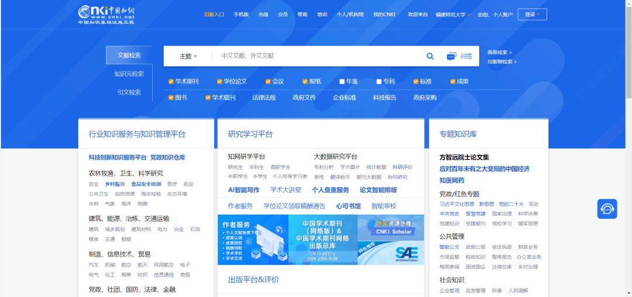This screenshot has height=297, width=632.
Task: Click the 企业标准 link
Action: click(x=345, y=98)
